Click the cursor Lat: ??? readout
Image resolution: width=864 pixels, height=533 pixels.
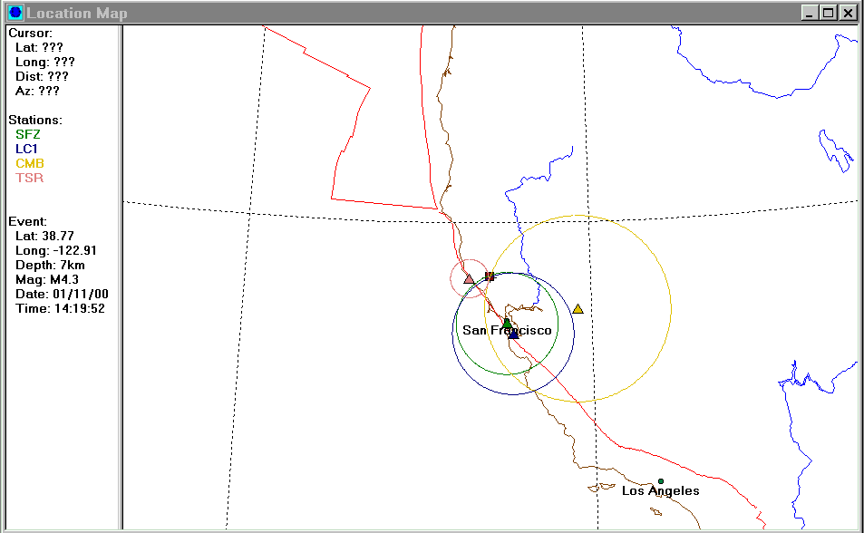tap(39, 47)
